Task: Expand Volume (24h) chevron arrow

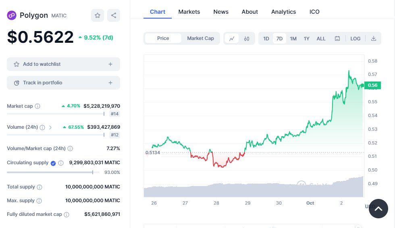Action: 50,128
